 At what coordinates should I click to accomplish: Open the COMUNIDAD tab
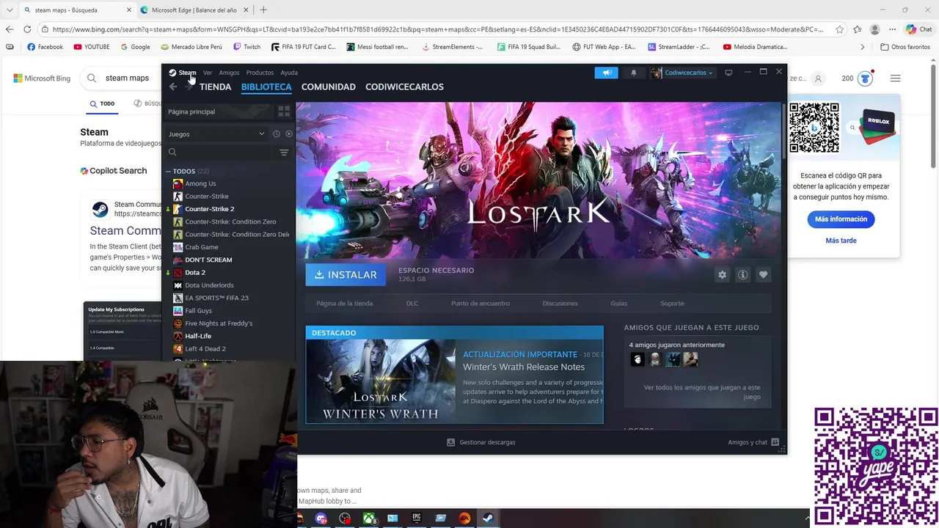(328, 87)
